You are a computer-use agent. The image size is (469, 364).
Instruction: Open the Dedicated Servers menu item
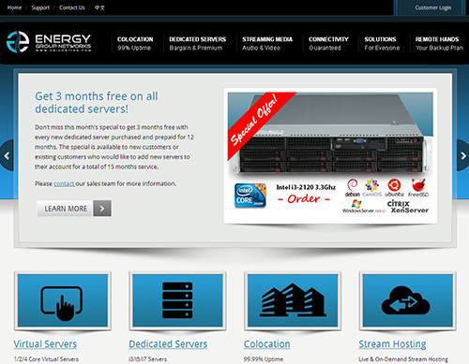[x=197, y=43]
